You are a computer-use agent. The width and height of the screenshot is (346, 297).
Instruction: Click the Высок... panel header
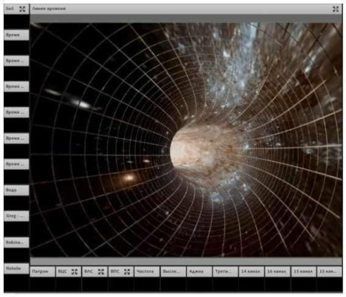point(173,271)
